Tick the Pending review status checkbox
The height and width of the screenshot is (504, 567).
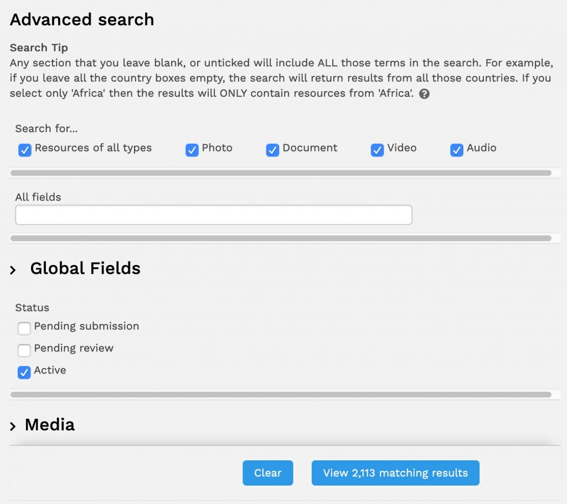24,350
